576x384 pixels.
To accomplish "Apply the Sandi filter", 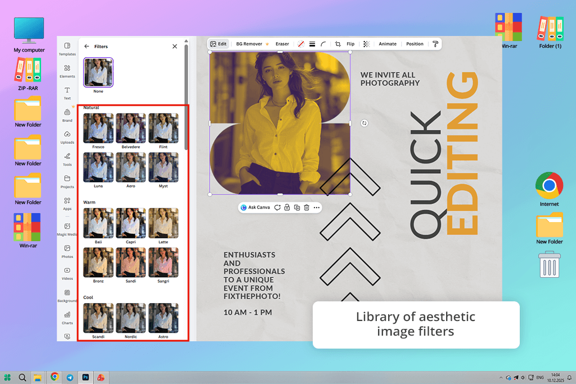I will [x=130, y=263].
